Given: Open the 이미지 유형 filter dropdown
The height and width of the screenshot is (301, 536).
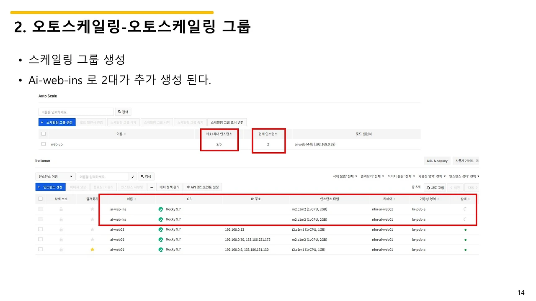Looking at the screenshot, I should (402, 176).
